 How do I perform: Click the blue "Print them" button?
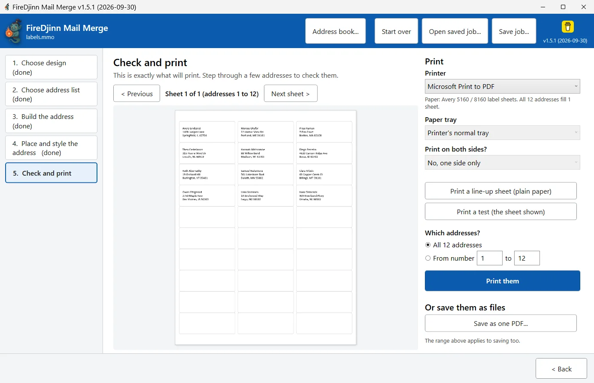[503, 281]
